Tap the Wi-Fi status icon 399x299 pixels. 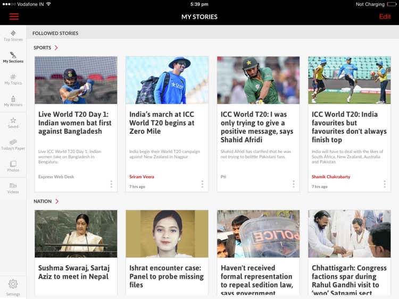48,4
